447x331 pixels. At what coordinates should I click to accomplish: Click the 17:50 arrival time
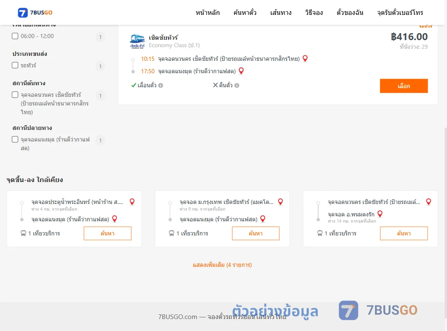148,71
